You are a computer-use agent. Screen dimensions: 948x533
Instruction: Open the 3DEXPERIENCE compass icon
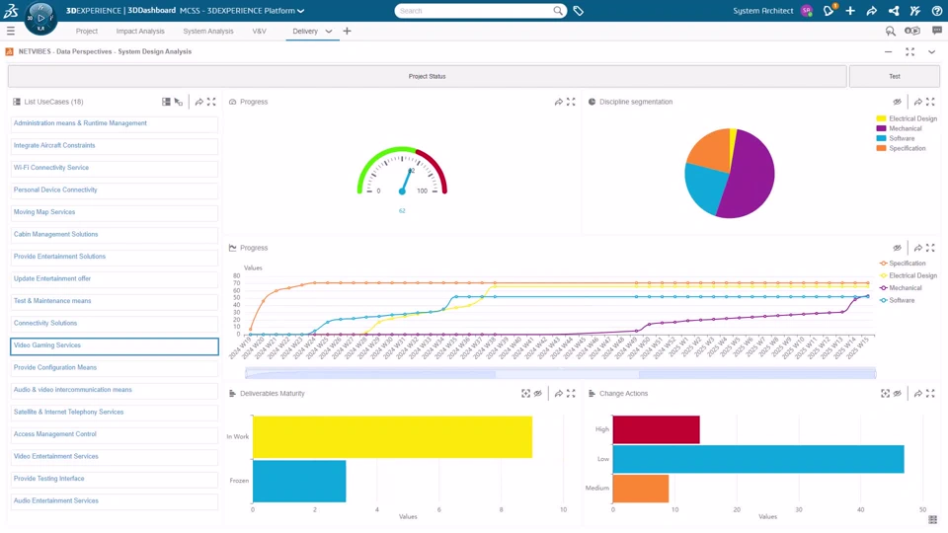click(40, 18)
